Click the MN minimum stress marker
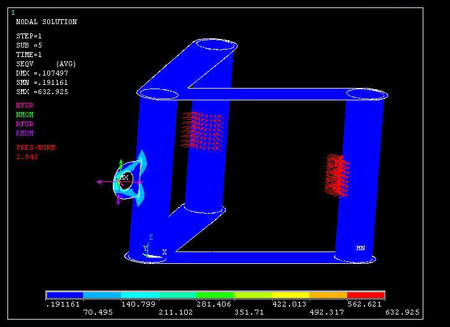The image size is (450, 327). click(x=361, y=248)
